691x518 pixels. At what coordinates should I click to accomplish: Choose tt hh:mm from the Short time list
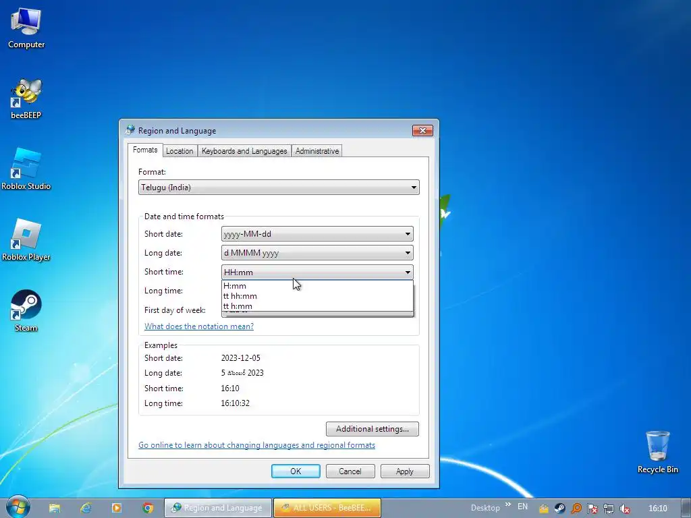tap(317, 296)
